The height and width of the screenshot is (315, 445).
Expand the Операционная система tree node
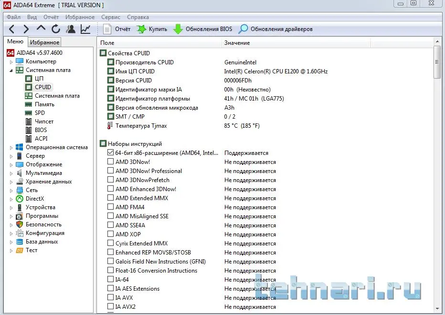[x=11, y=148]
